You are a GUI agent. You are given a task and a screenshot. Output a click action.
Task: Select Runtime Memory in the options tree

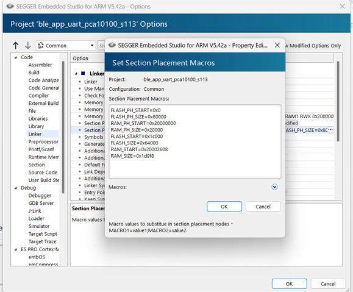[x=43, y=157]
